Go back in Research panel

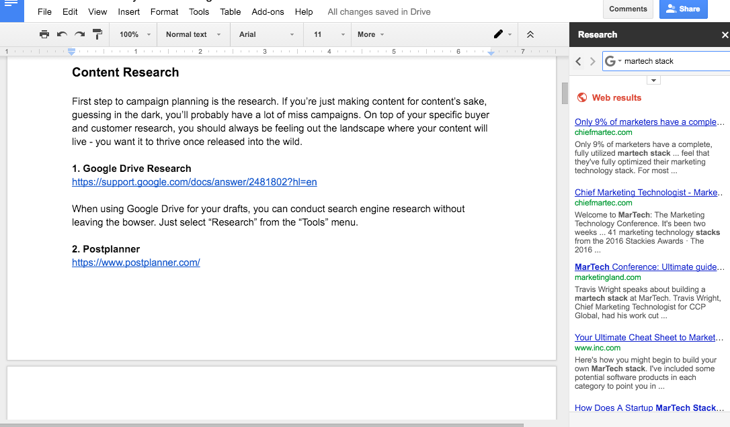point(578,61)
